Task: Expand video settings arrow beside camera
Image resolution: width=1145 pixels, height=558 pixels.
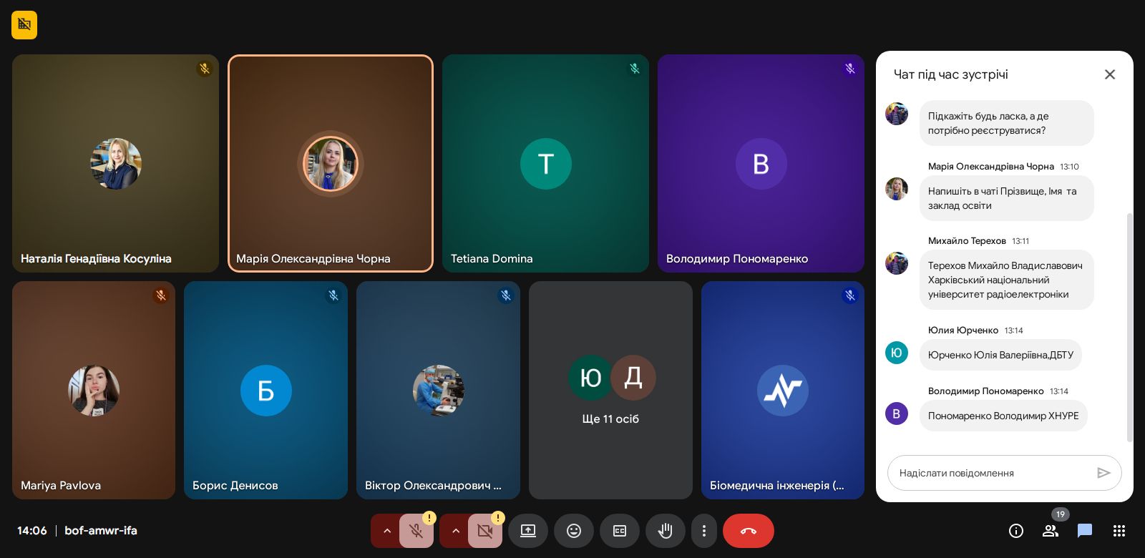Action: coord(455,531)
